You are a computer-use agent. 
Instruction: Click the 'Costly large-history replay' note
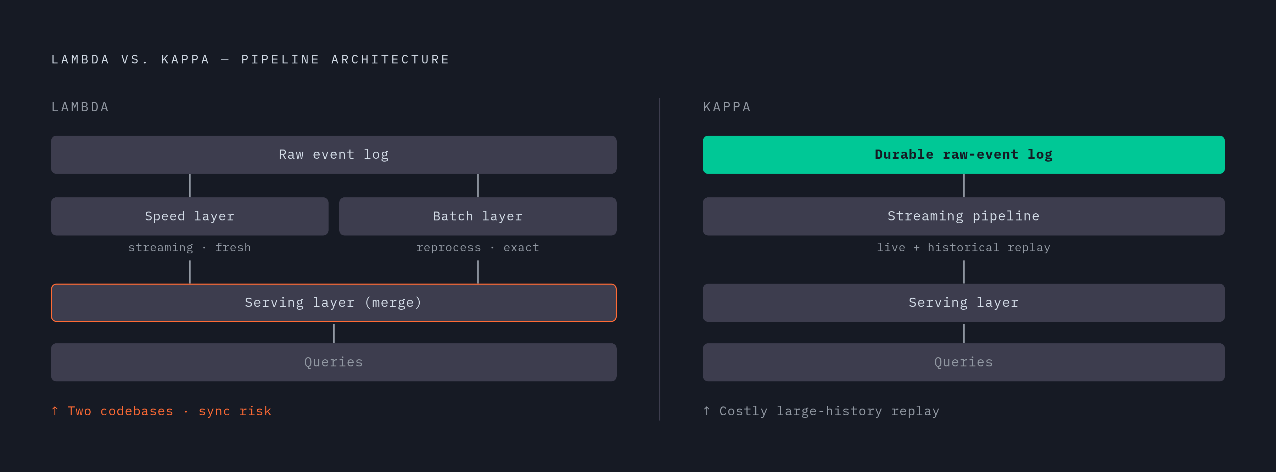[x=821, y=411]
